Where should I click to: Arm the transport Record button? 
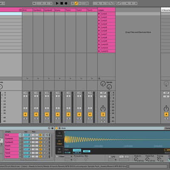tap(66, 3)
